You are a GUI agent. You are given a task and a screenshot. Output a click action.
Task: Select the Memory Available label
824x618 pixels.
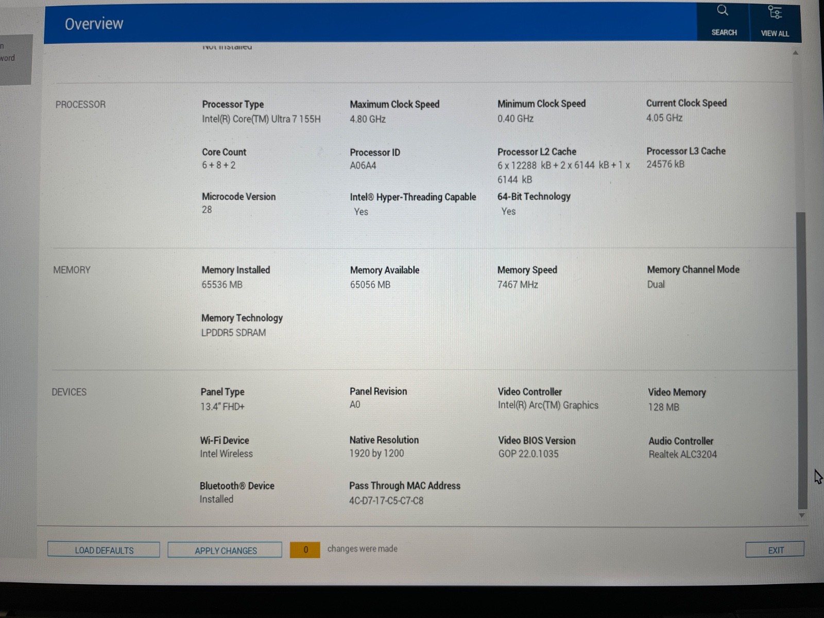click(385, 270)
